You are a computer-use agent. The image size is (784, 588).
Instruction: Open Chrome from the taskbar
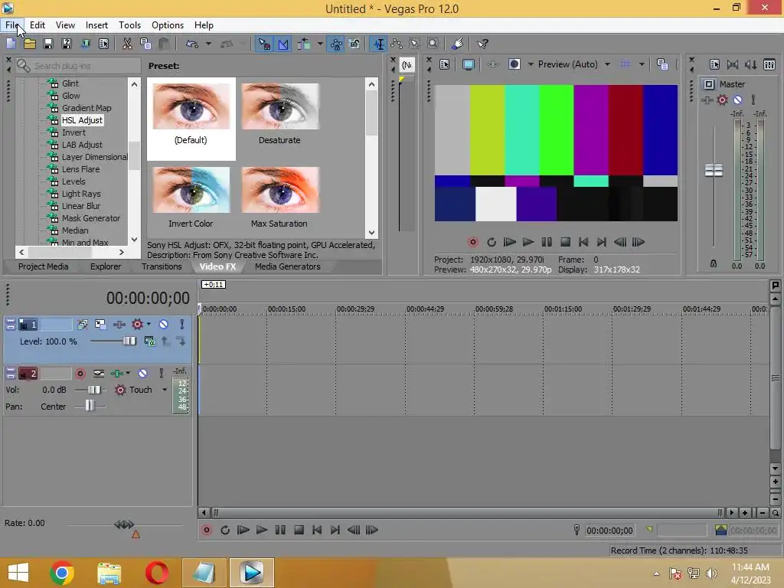[x=62, y=573]
